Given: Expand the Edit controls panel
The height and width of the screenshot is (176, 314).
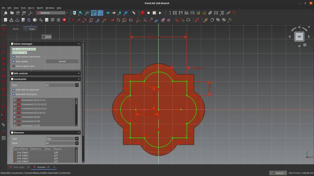Looking at the screenshot, I should (x=79, y=74).
